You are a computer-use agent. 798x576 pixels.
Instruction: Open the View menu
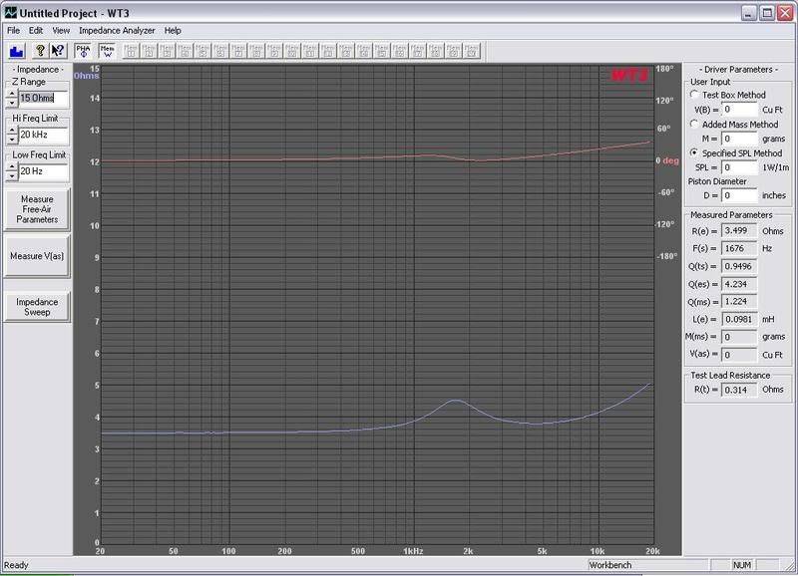point(61,31)
